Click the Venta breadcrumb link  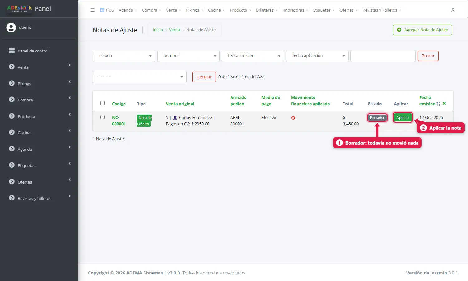coord(174,30)
